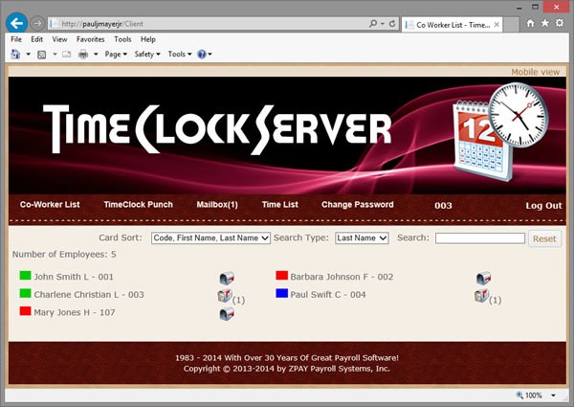This screenshot has height=407, width=574.
Task: Open the browser settings gear icon
Action: 560,23
